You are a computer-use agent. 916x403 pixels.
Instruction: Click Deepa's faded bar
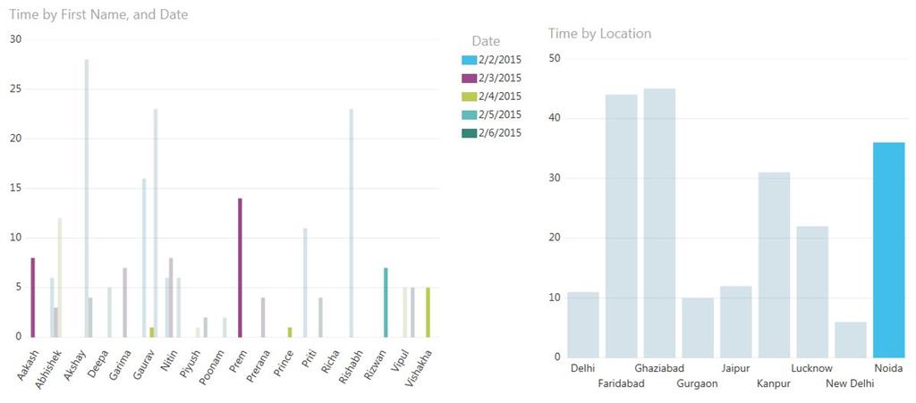tap(108, 312)
